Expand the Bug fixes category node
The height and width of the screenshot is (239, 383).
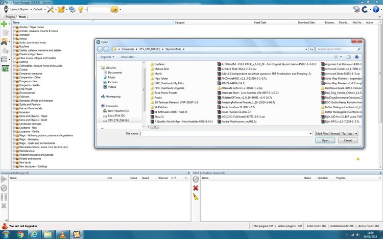[14, 46]
